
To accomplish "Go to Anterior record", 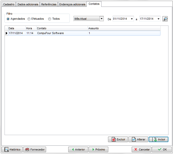I will tap(78, 149).
